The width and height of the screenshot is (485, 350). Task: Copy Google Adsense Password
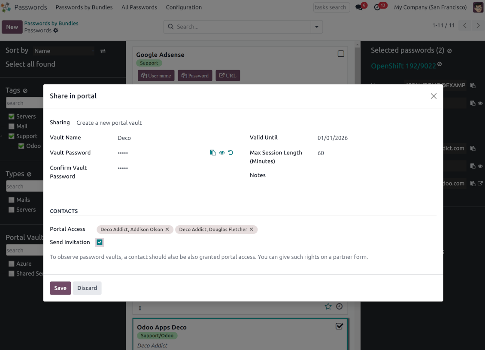pyautogui.click(x=195, y=76)
